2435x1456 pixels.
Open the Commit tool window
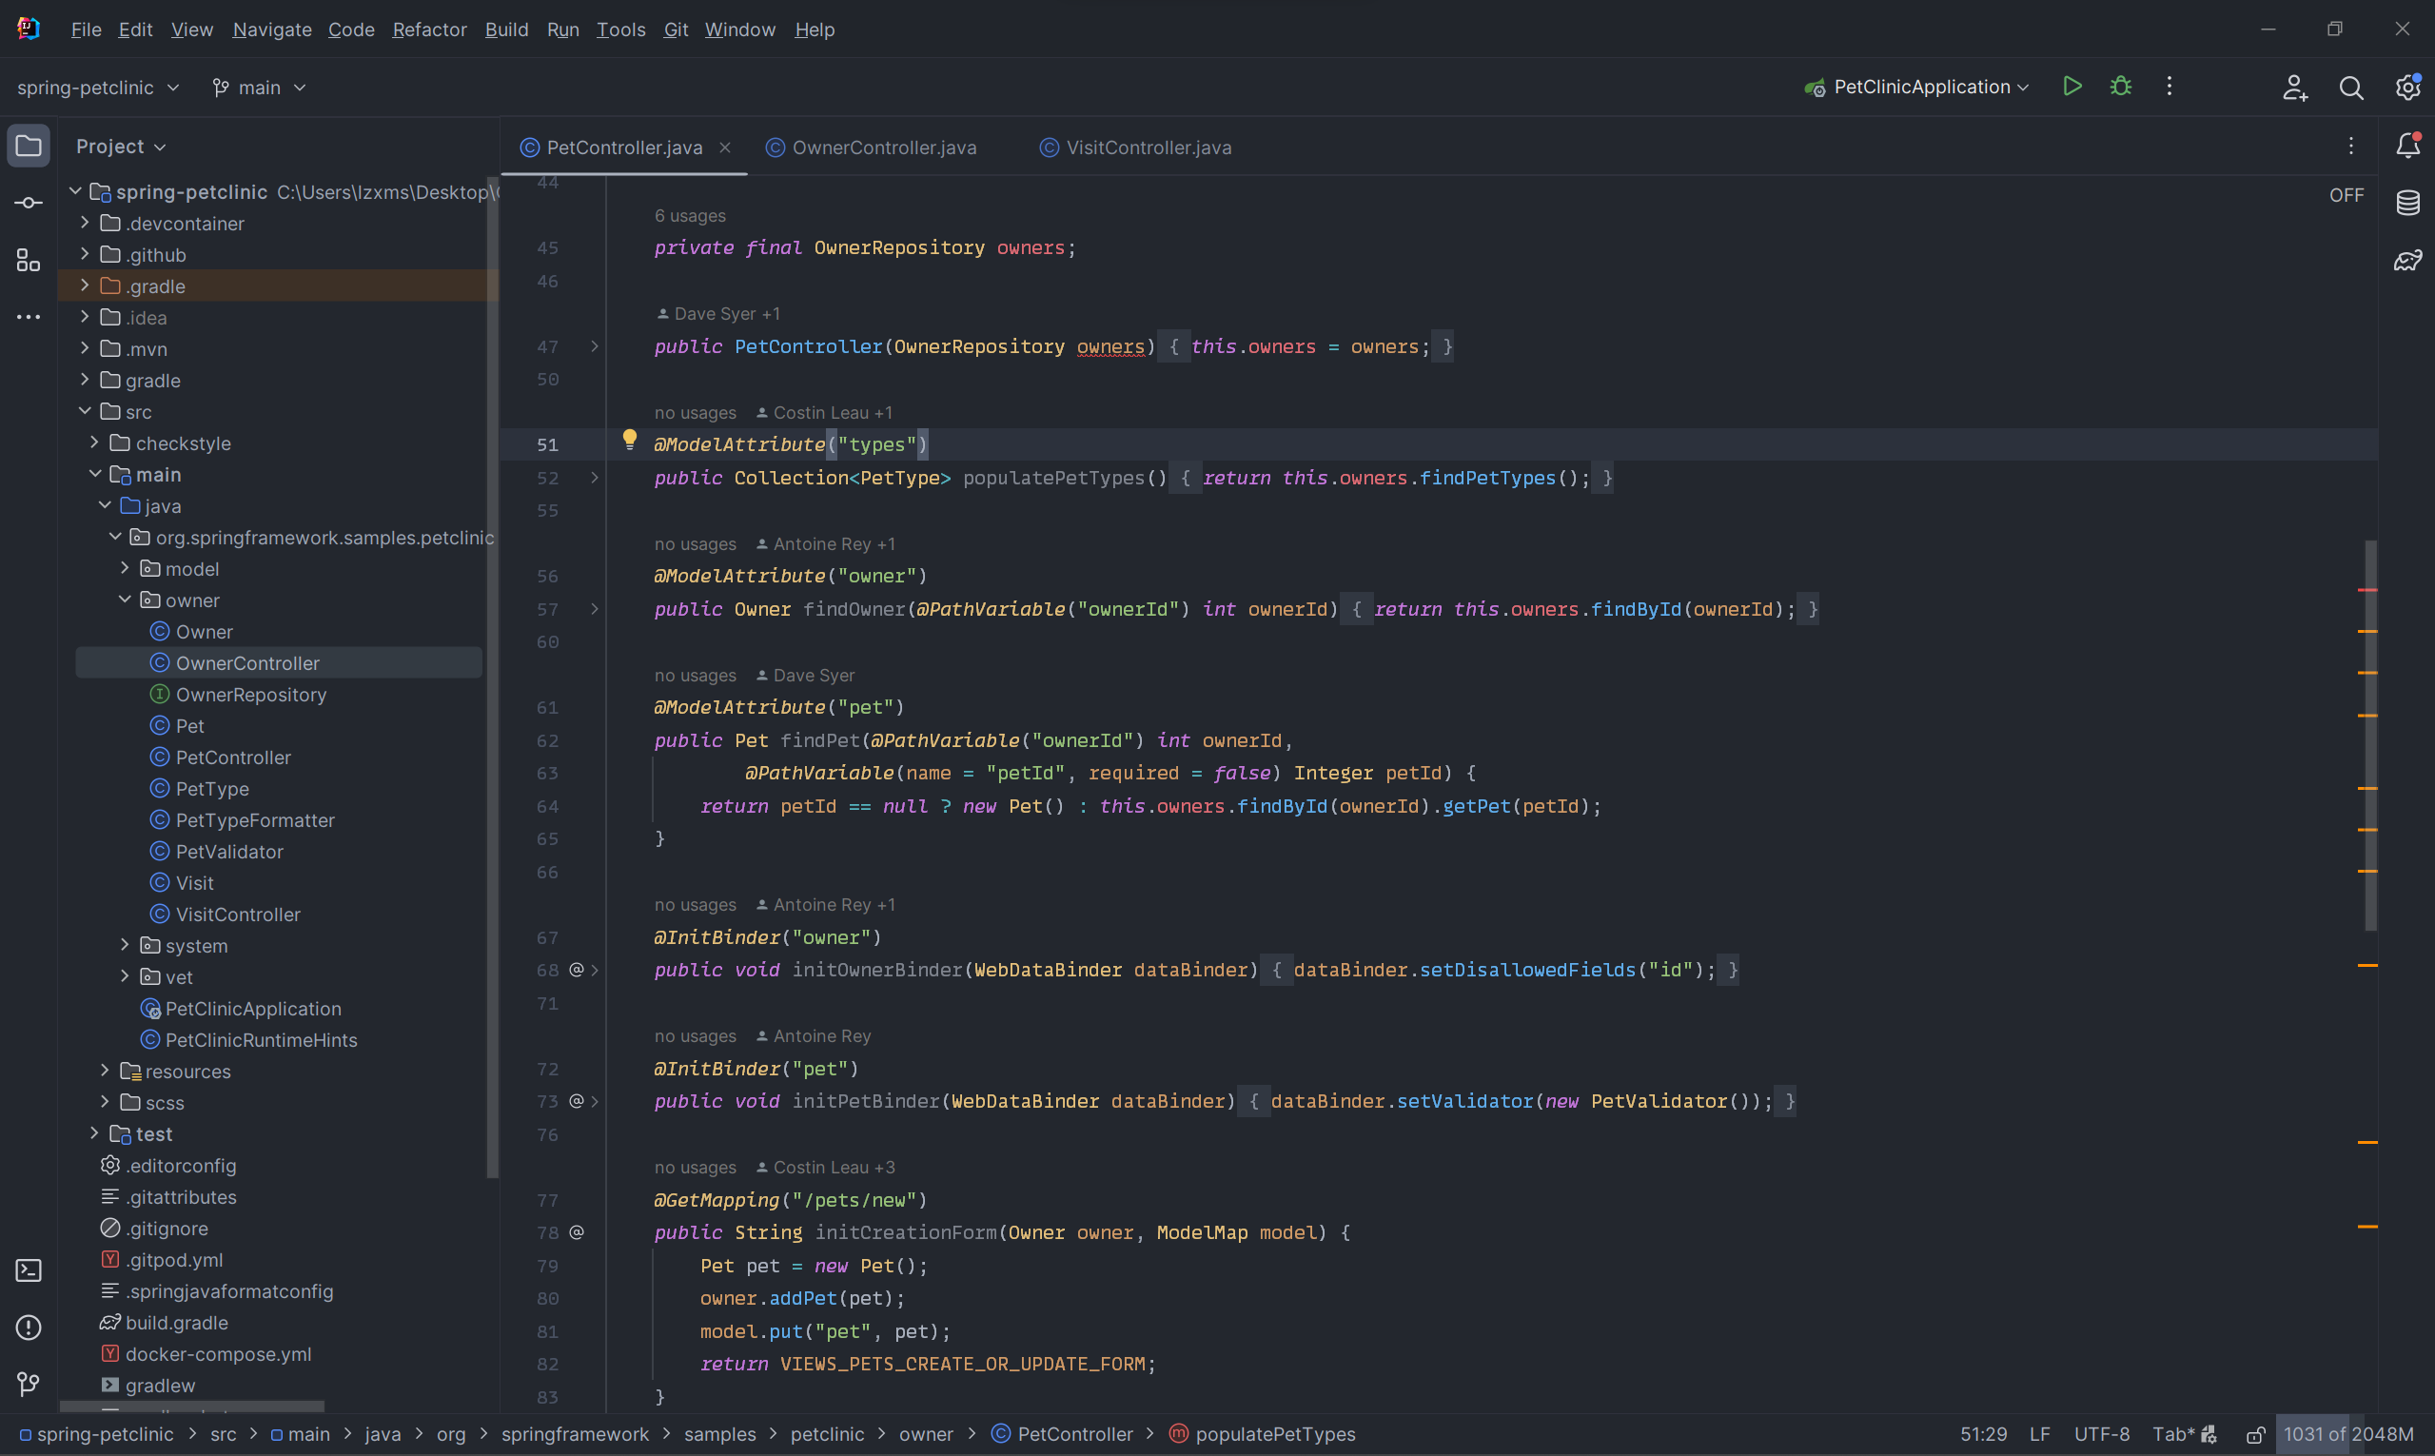click(29, 203)
